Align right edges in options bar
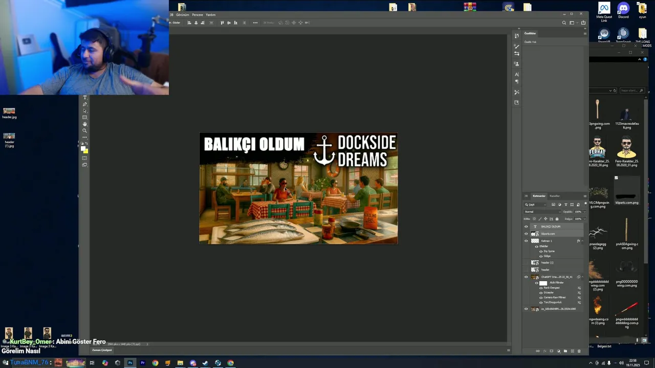This screenshot has width=655, height=368. (x=203, y=22)
